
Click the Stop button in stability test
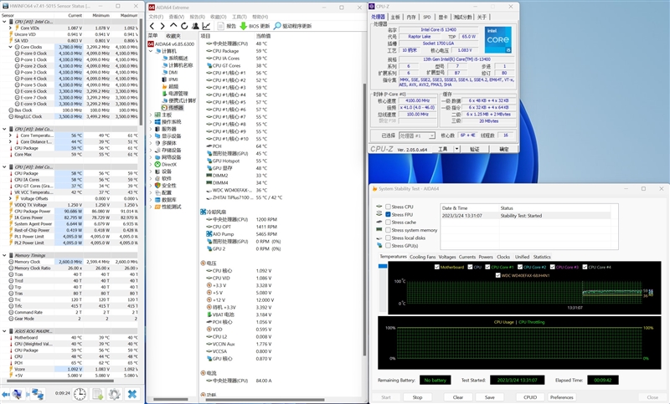coord(417,397)
